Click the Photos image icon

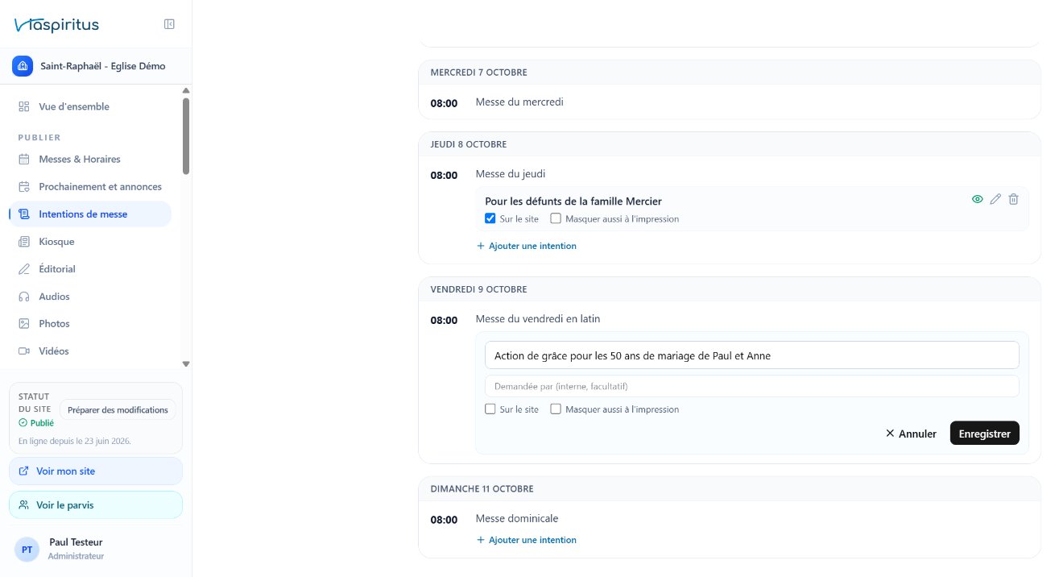pos(24,324)
